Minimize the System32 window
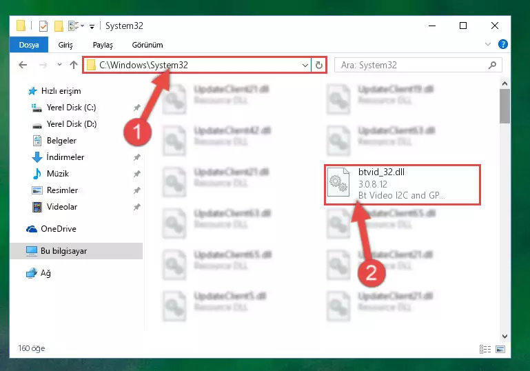This screenshot has height=371, width=530. (x=432, y=26)
